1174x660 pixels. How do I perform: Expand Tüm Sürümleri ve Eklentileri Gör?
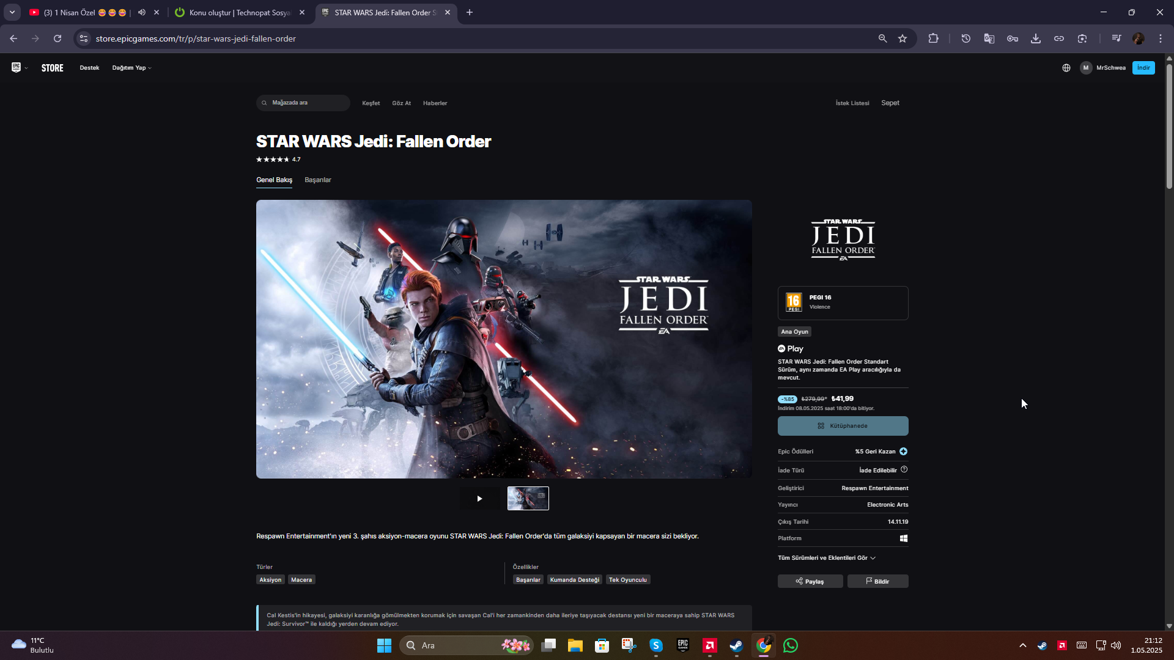tap(826, 558)
